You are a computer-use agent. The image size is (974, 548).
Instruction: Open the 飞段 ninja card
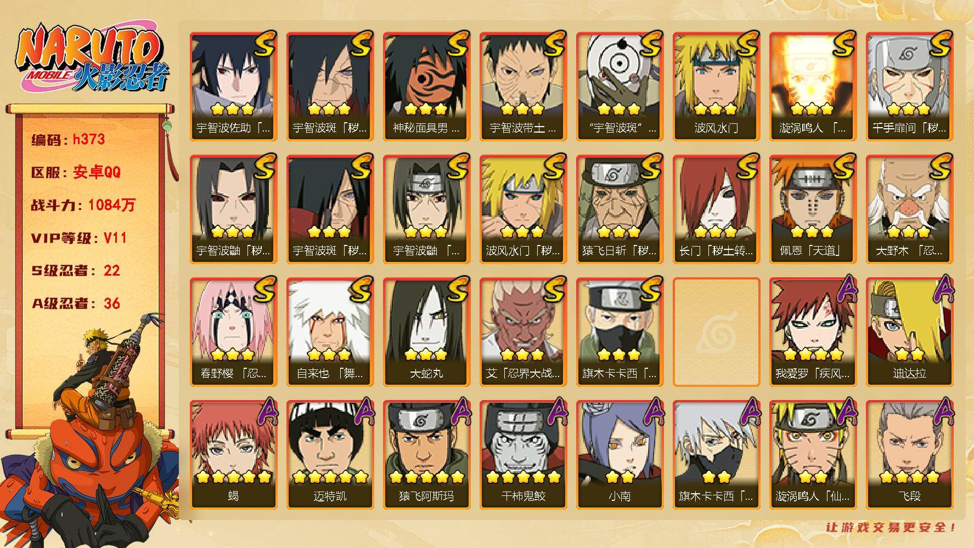coord(909,455)
